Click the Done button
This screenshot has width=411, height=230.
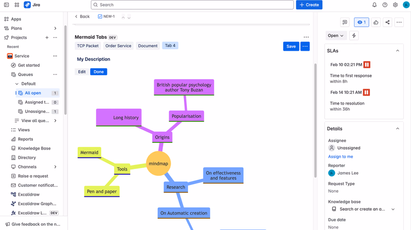99,72
